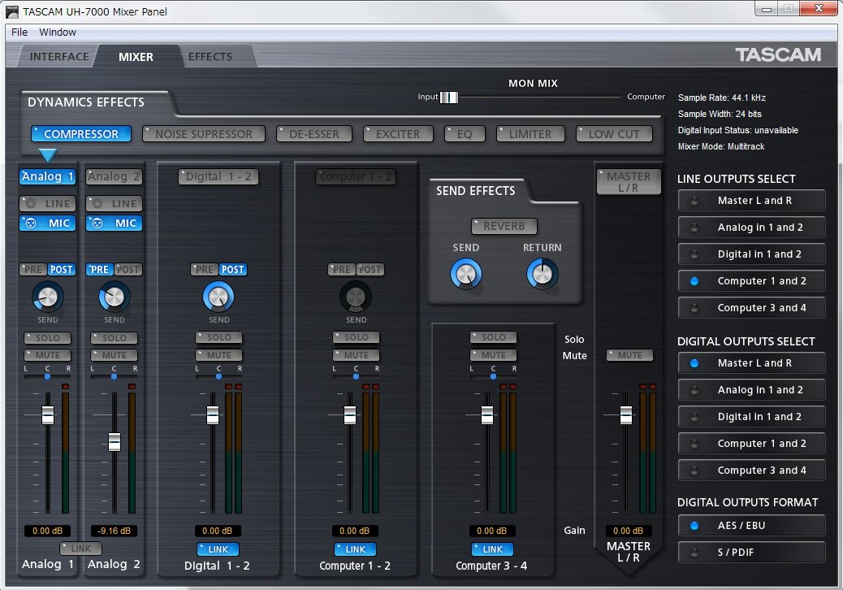This screenshot has width=843, height=590.
Task: Click the Digital 1-2 SEND knob
Action: click(218, 297)
